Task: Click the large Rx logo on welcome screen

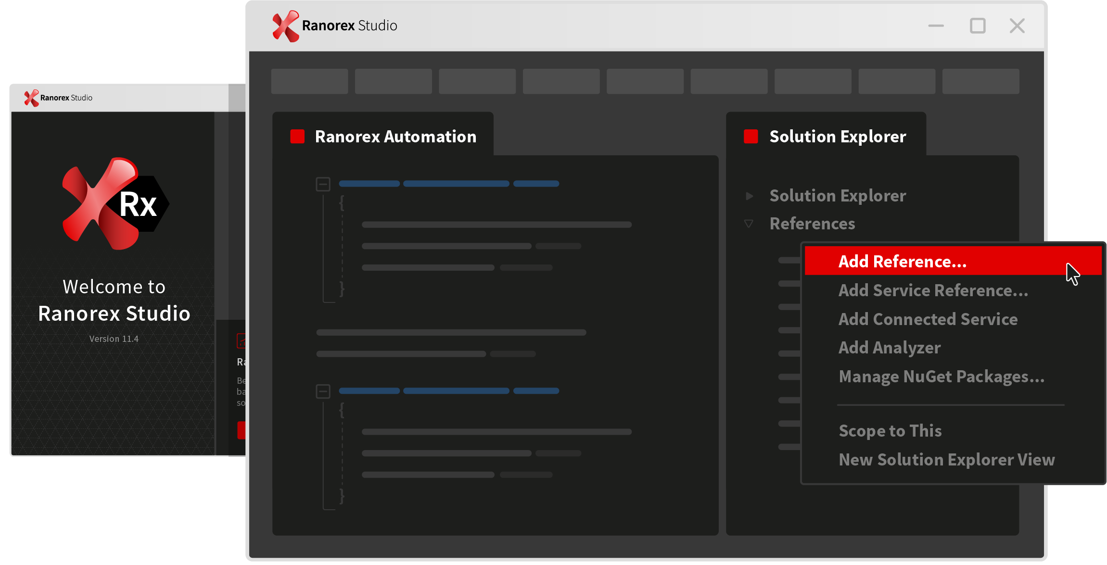Action: (x=115, y=203)
